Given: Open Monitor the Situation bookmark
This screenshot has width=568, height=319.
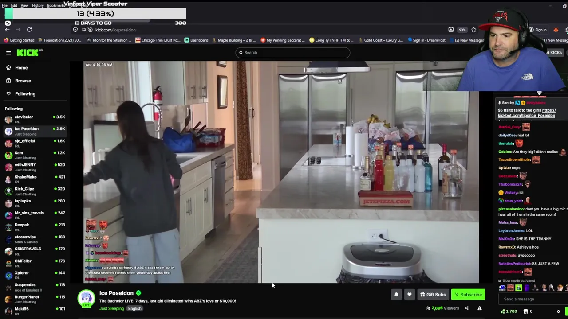Looking at the screenshot, I should coord(109,40).
